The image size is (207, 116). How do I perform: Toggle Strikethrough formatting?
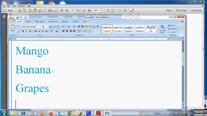click(36, 31)
